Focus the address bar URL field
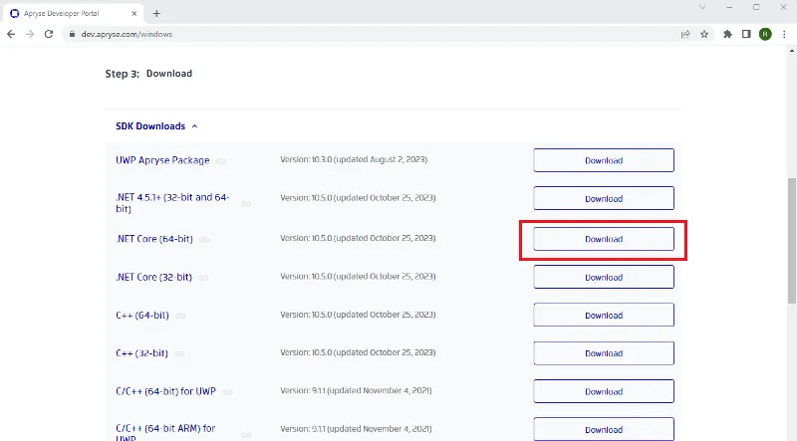This screenshot has width=797, height=441. pos(377,34)
